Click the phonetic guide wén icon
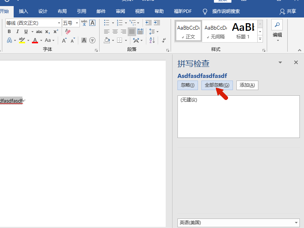304x228 pixels. click(84, 23)
